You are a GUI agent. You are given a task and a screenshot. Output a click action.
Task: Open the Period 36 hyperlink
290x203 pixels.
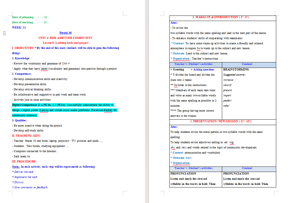pyautogui.click(x=66, y=32)
